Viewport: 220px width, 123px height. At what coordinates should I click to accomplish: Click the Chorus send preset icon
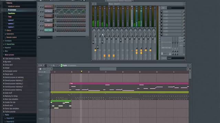coord(4,65)
